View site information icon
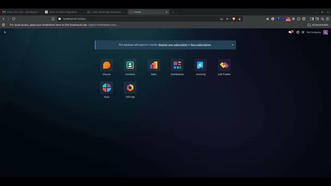331x186 pixels. [59, 19]
